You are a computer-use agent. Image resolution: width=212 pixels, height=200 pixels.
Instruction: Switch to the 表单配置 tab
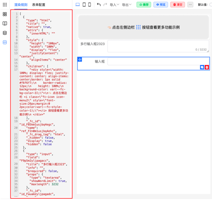38,5
